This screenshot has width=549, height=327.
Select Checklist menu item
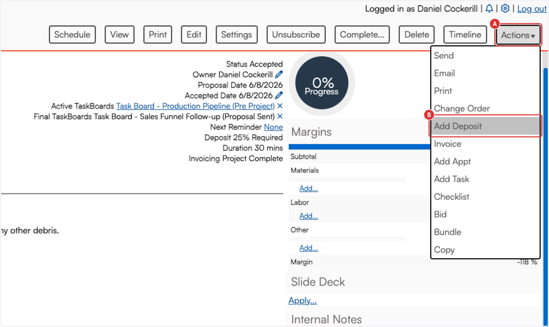point(485,197)
